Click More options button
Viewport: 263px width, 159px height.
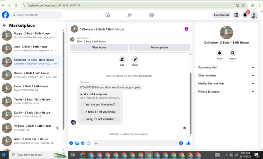pyautogui.click(x=159, y=47)
